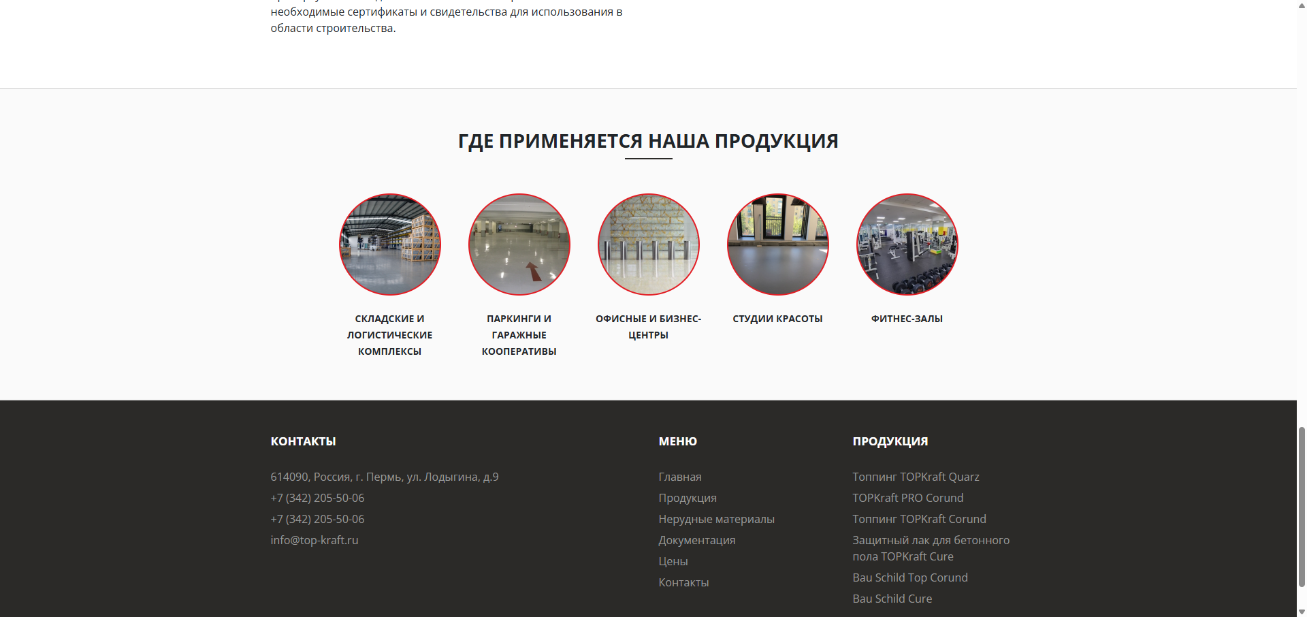This screenshot has height=617, width=1307.
Task: Click the 'Продукция' footer column heading
Action: (890, 441)
